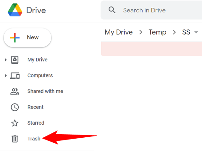202x151 pixels.
Task: Click the Starred star icon
Action: pyautogui.click(x=15, y=123)
